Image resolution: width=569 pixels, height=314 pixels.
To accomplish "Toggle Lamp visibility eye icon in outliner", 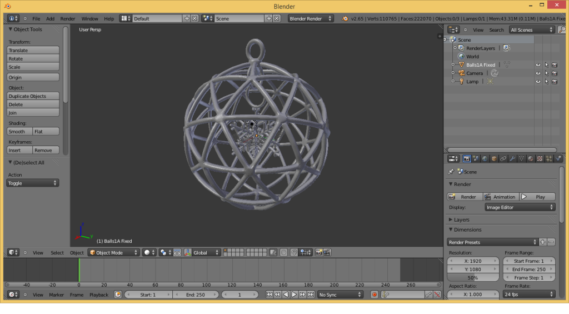I will 538,82.
